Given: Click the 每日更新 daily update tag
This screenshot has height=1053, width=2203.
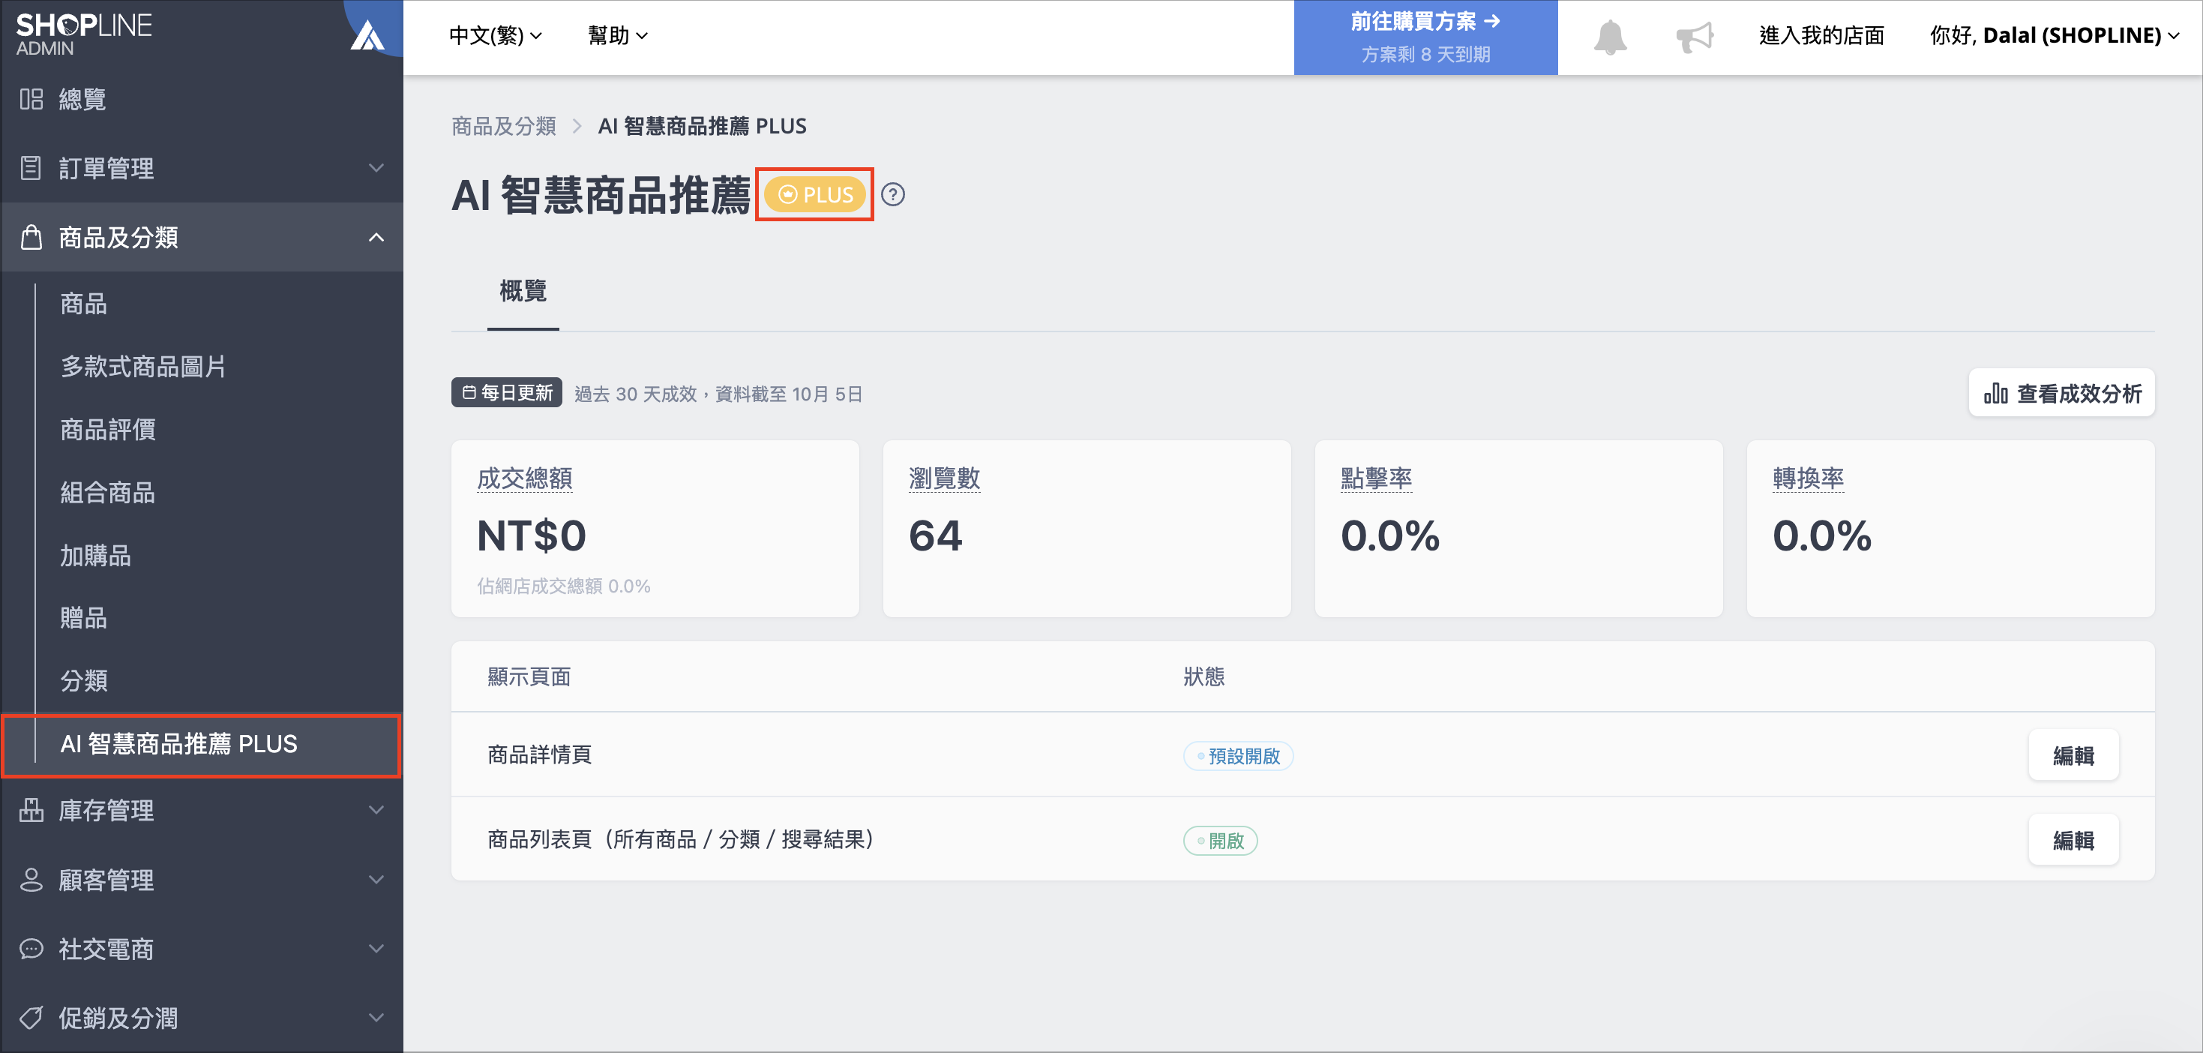Looking at the screenshot, I should click(507, 393).
